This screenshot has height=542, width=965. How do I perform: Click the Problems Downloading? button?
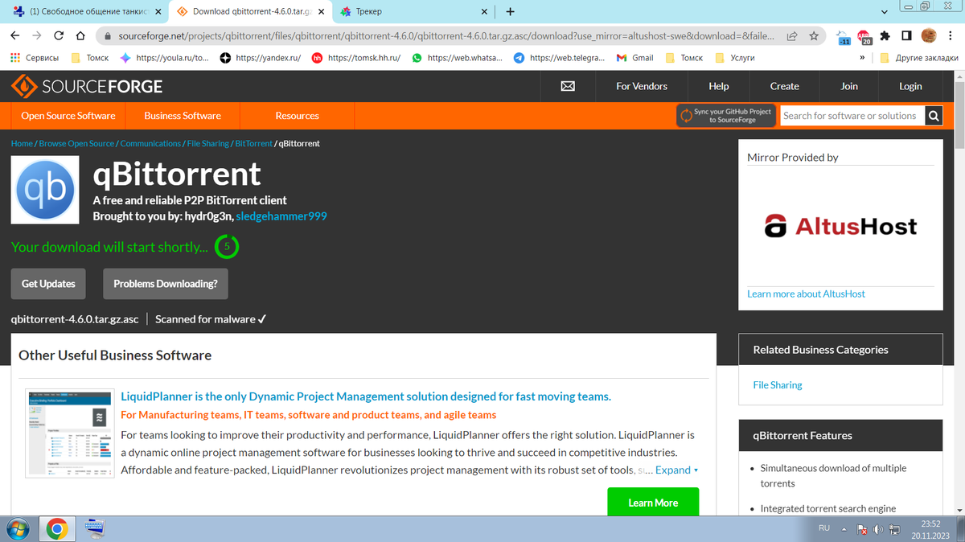[x=165, y=284]
